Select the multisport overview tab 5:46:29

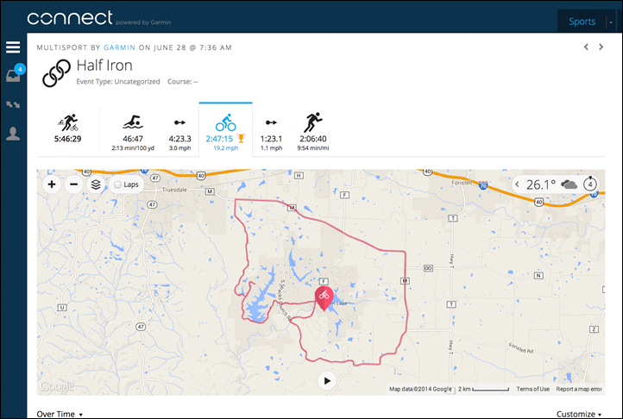67,128
